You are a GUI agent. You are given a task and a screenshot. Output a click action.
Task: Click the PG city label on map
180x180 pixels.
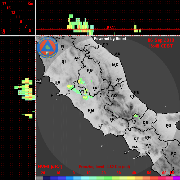click(90, 70)
